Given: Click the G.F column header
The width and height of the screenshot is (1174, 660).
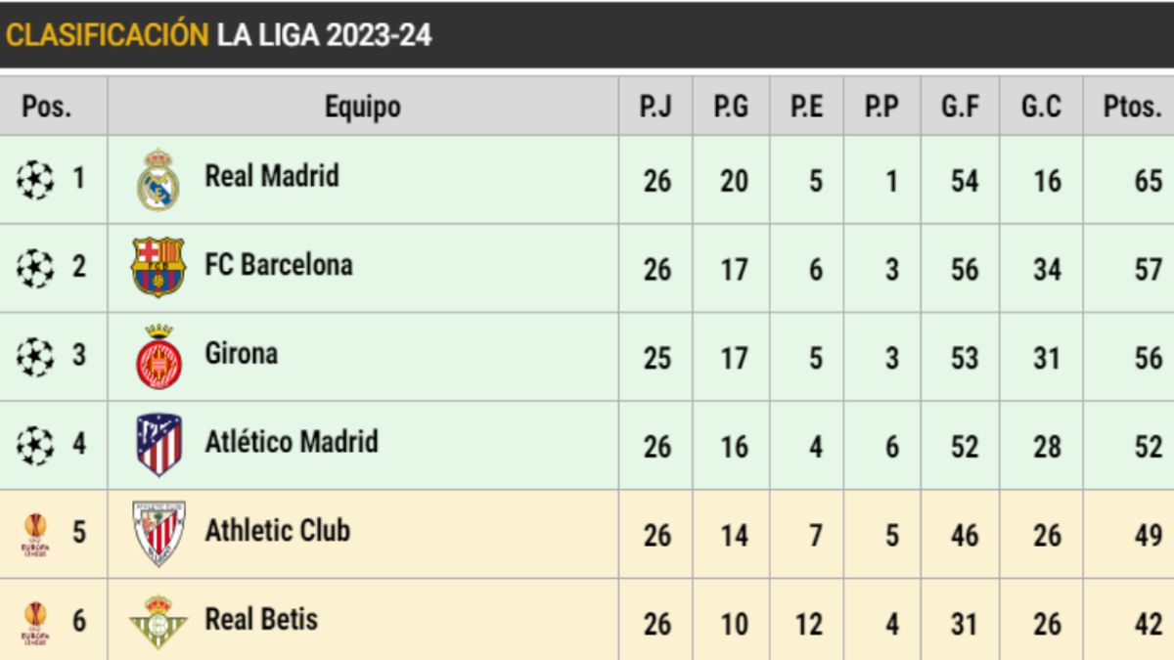Looking at the screenshot, I should [x=961, y=107].
